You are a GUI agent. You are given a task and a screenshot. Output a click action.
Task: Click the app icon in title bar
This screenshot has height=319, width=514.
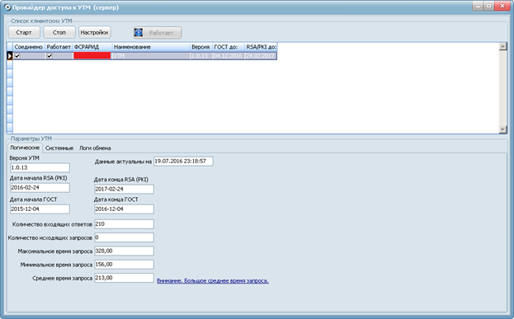pos(7,7)
